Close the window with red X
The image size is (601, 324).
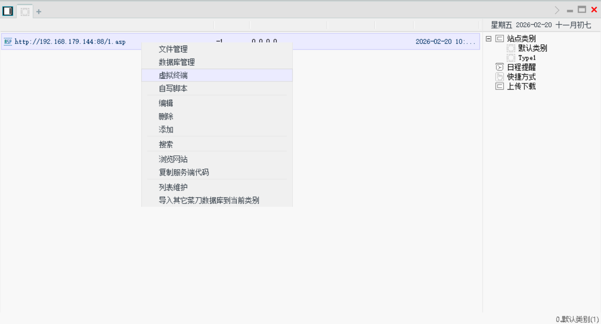click(x=594, y=10)
